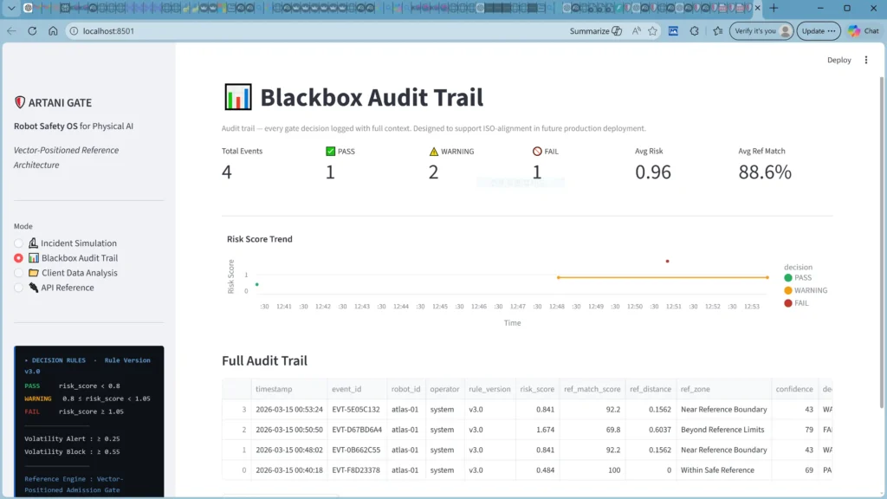The width and height of the screenshot is (887, 499).
Task: Click the Read Aloud icon in address bar
Action: 637,30
